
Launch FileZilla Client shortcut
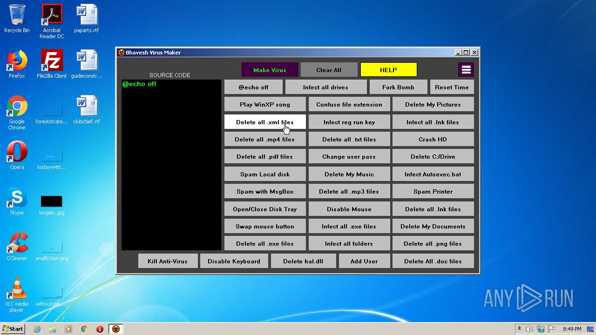[x=52, y=64]
